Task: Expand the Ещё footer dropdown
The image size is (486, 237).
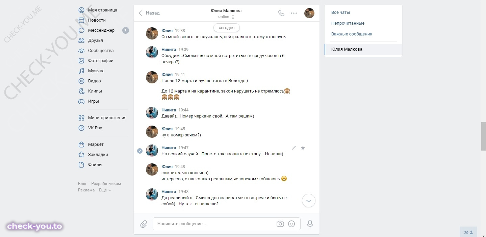Action: pyautogui.click(x=105, y=190)
